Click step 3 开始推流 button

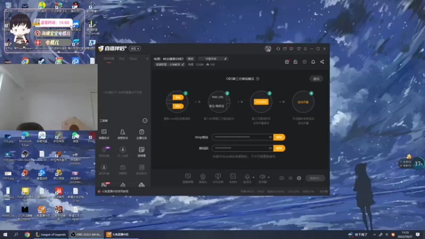pos(261,102)
